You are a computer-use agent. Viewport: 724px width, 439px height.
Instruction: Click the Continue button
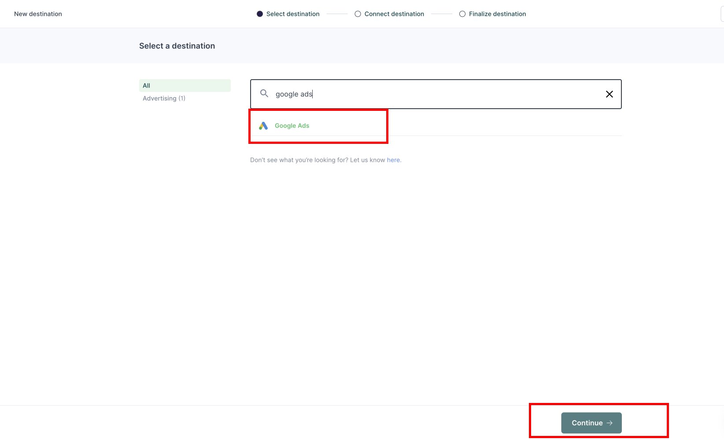click(591, 423)
